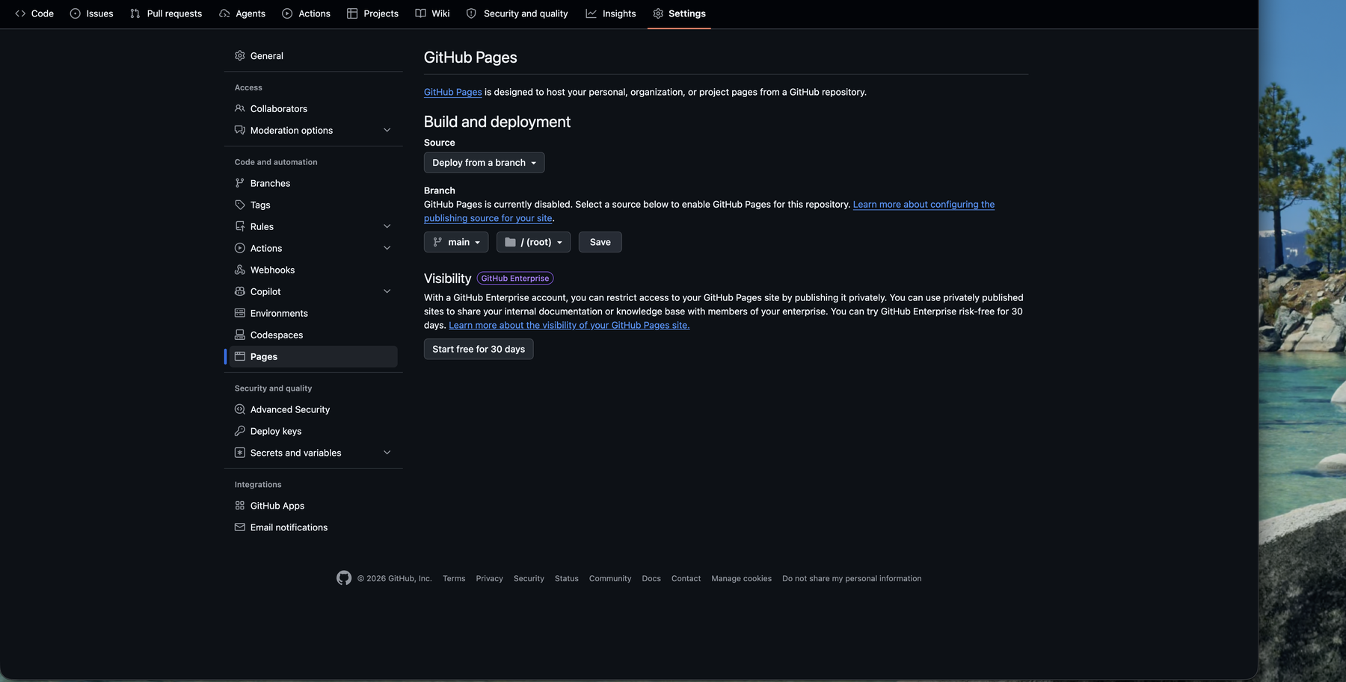Open the Deploy from a branch dropdown
This screenshot has width=1346, height=682.
[484, 163]
